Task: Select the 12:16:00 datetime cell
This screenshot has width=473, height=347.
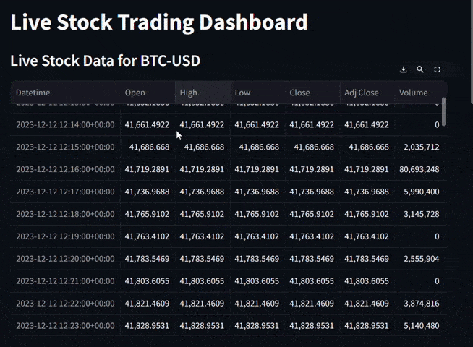Action: click(x=65, y=169)
